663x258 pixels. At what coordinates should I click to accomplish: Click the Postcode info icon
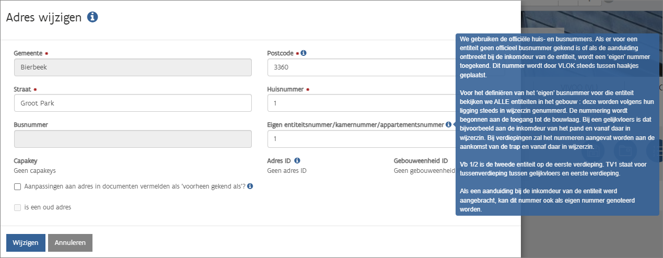click(x=304, y=53)
